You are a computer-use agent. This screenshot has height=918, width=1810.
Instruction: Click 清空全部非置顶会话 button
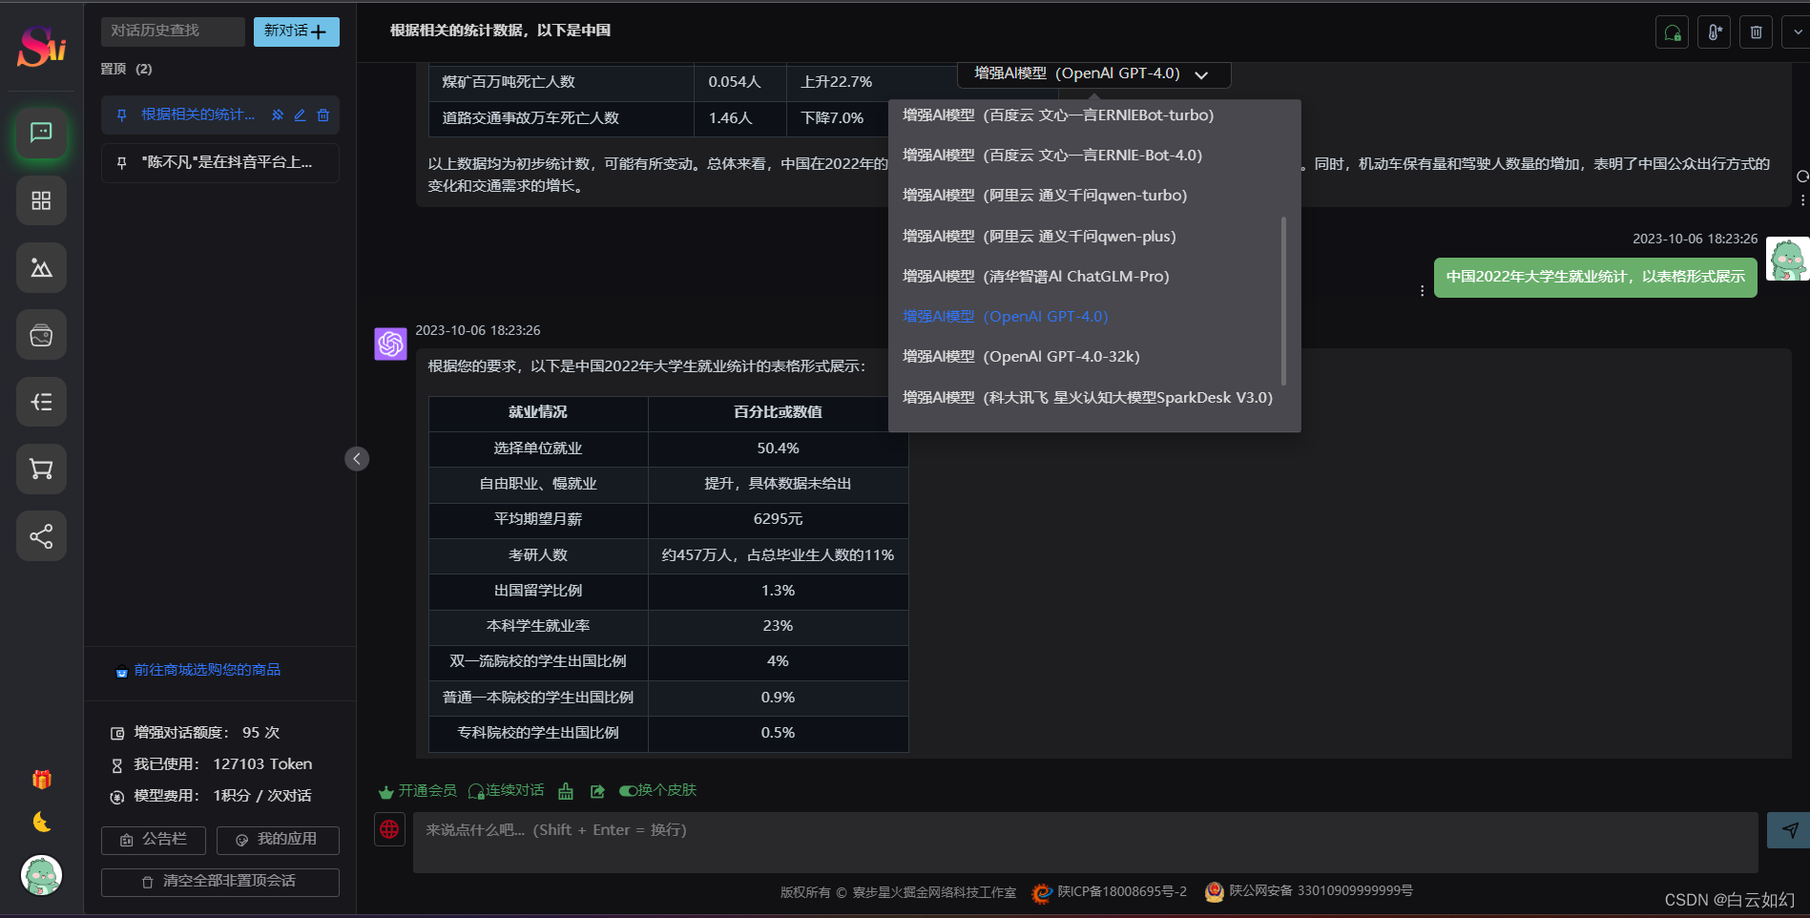220,882
